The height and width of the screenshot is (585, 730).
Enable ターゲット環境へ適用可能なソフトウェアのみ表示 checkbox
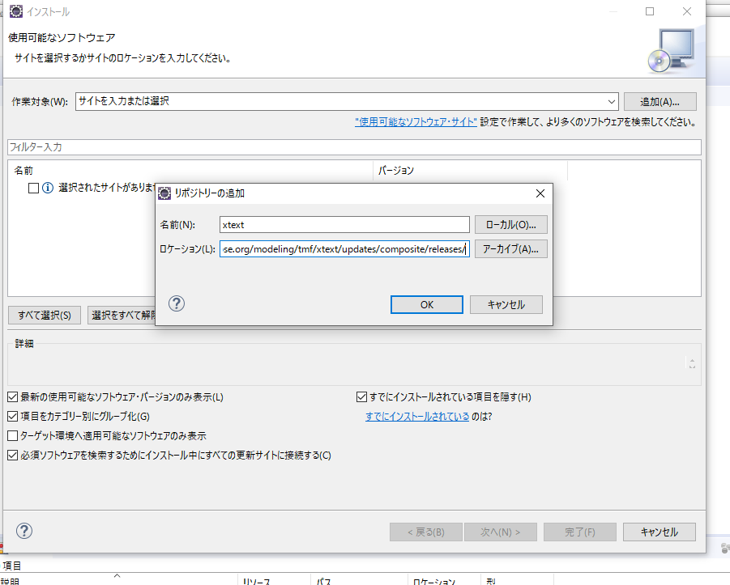pos(12,436)
